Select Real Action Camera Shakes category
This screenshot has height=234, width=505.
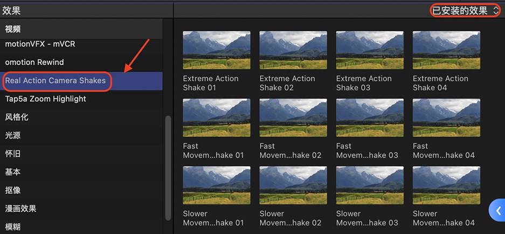56,81
